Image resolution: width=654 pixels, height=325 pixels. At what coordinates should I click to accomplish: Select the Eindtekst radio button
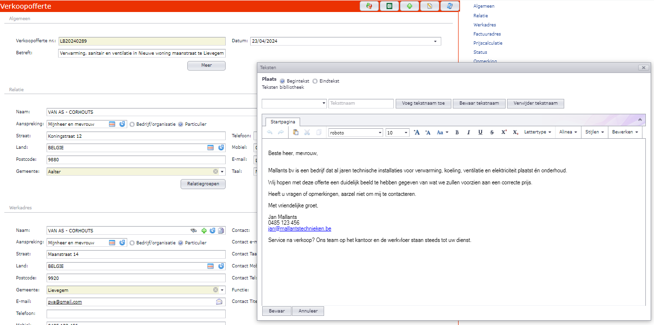315,81
